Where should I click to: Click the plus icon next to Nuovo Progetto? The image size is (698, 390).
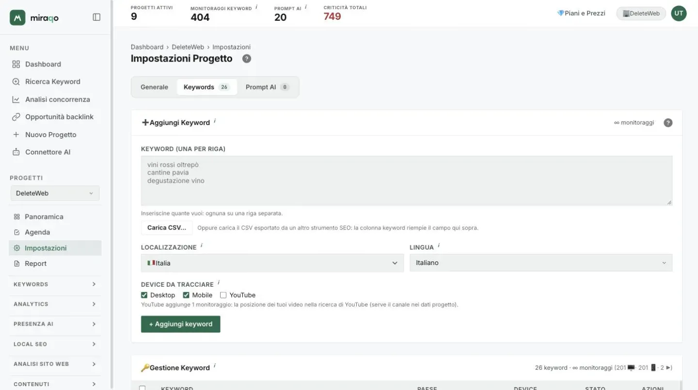[x=16, y=135]
